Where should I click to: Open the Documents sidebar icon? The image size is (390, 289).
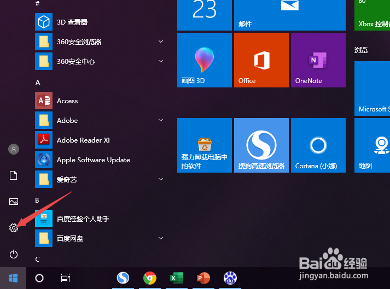[x=14, y=175]
